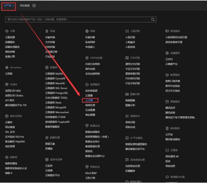Click the plus box icon beside 网站备案
Image resolution: width=207 pixels, height=183 pixels.
[34, 6]
